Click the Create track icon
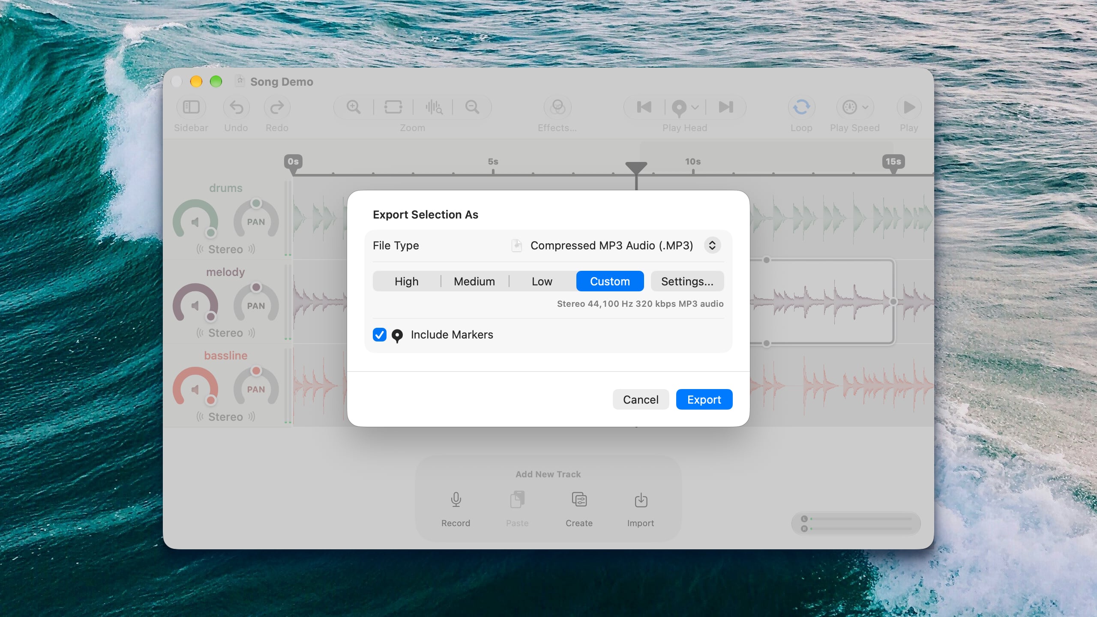This screenshot has width=1097, height=617. (x=579, y=500)
